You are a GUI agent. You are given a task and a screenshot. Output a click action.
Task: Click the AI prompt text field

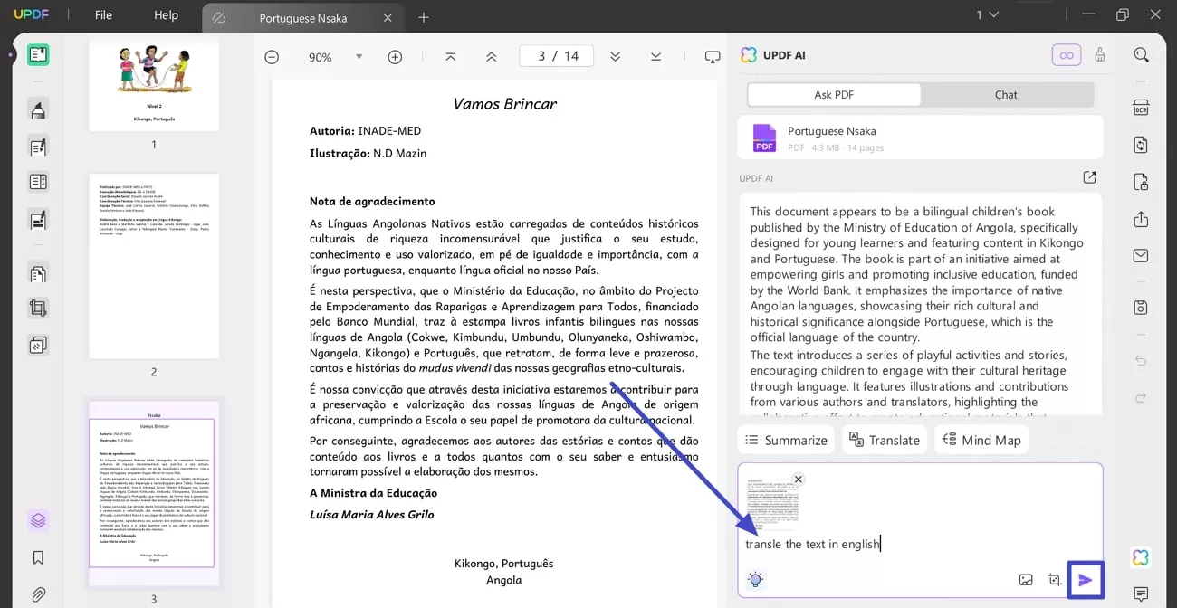tap(920, 544)
